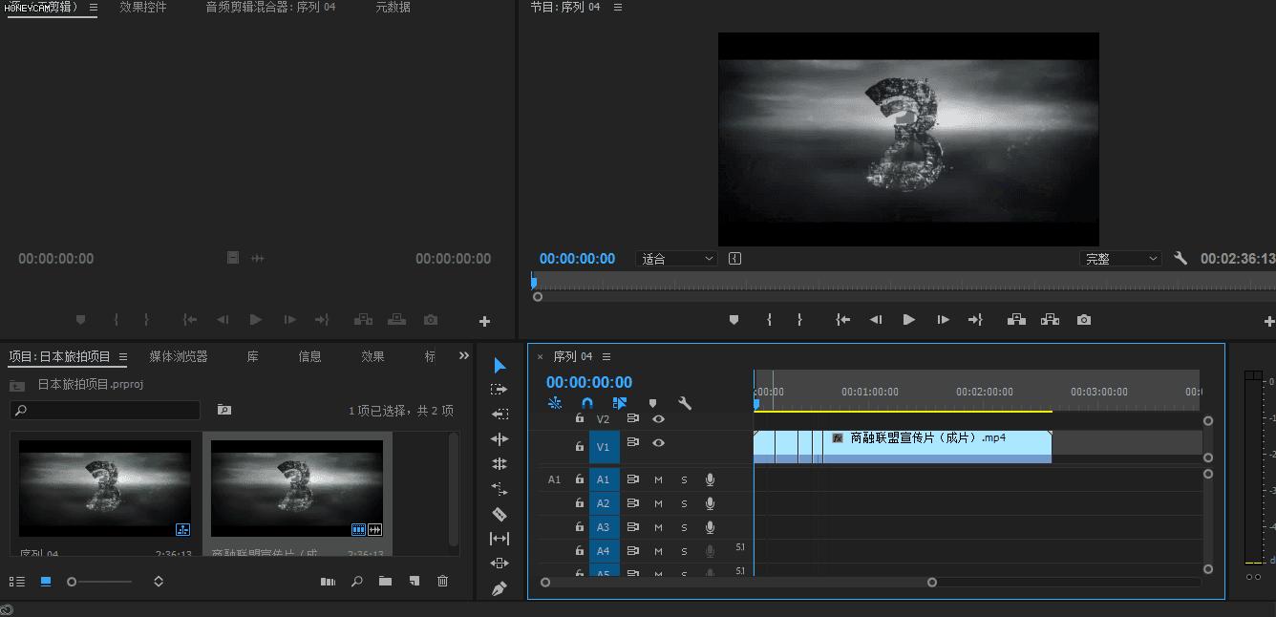Click the project thumbnail size slider
The height and width of the screenshot is (617, 1276).
99,582
